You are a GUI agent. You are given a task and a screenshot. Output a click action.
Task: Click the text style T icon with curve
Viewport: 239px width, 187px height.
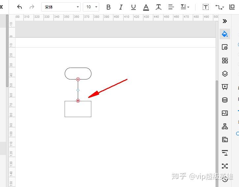coord(159,7)
